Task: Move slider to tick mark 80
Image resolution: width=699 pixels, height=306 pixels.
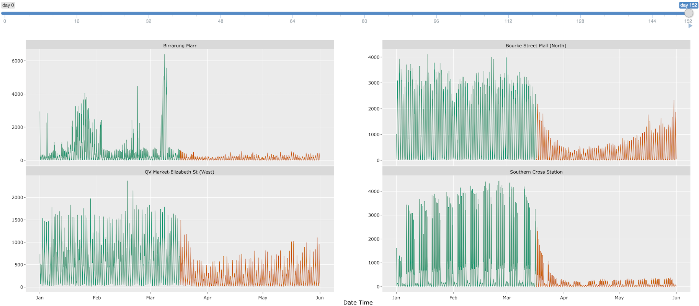Action: 364,13
